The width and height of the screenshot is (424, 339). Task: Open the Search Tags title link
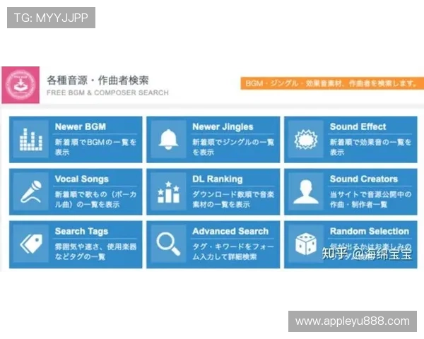(81, 232)
